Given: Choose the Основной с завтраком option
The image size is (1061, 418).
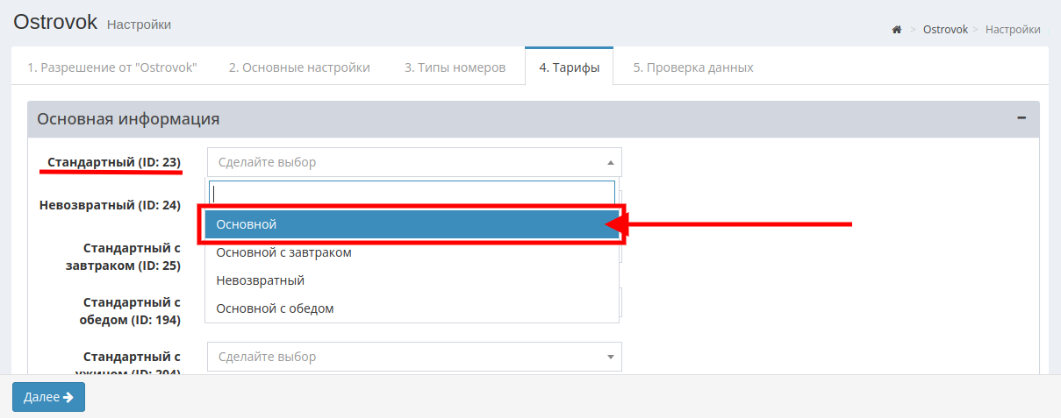Looking at the screenshot, I should point(410,252).
